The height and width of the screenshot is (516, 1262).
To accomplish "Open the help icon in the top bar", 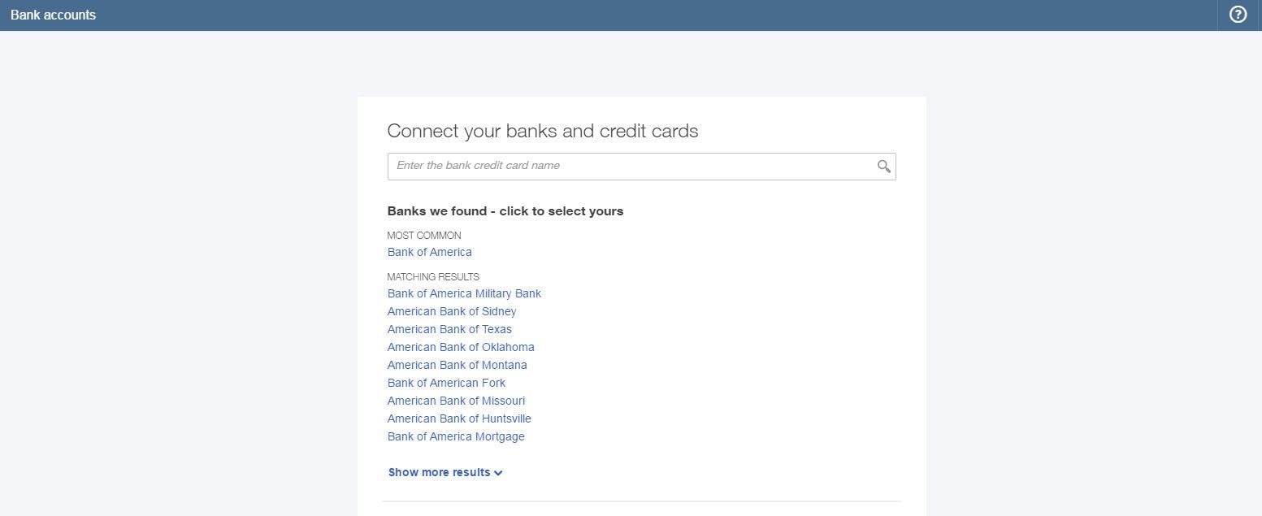I will [x=1237, y=14].
